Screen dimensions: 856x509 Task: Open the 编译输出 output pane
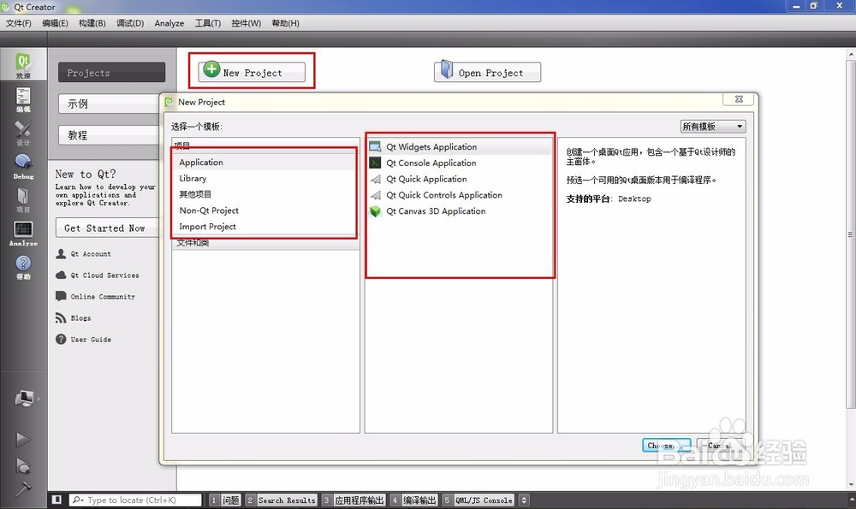(x=413, y=500)
